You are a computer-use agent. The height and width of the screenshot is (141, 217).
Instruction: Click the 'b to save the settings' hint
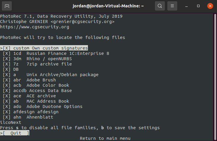click(x=130, y=128)
